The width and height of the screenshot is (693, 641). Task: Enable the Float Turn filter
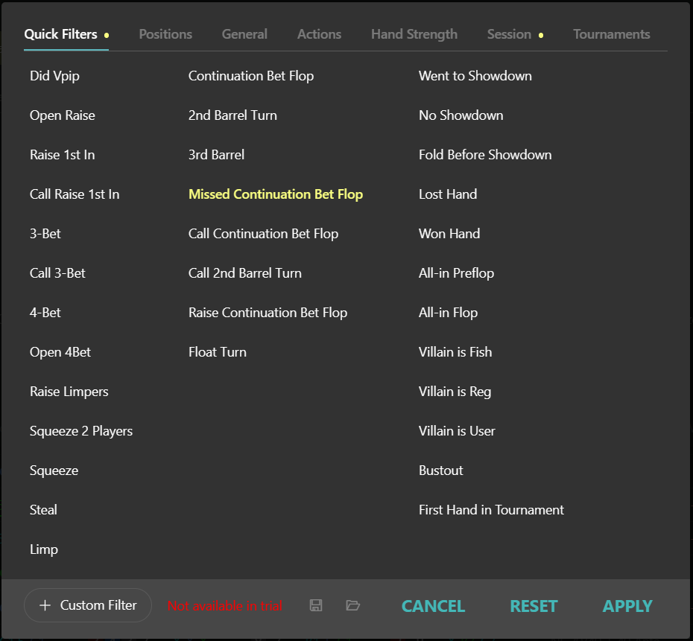point(218,352)
